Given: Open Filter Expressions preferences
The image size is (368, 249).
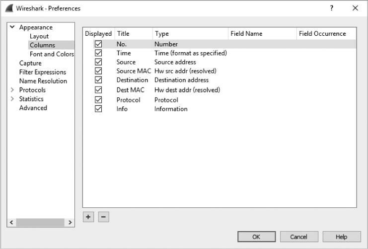Looking at the screenshot, I should (x=43, y=72).
